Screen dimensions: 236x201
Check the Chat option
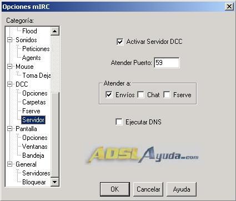coord(141,95)
